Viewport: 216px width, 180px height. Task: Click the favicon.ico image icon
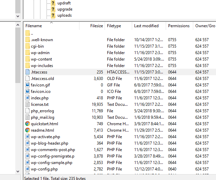[28, 92]
